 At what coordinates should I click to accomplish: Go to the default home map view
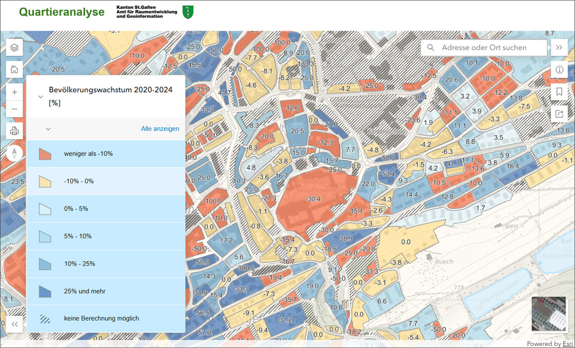click(x=14, y=69)
